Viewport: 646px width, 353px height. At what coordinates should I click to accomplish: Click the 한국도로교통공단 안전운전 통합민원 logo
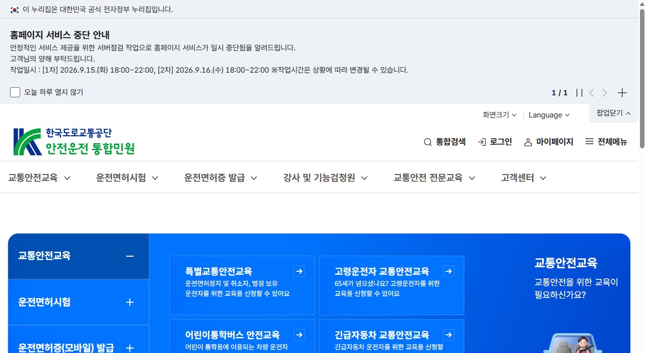tap(74, 142)
